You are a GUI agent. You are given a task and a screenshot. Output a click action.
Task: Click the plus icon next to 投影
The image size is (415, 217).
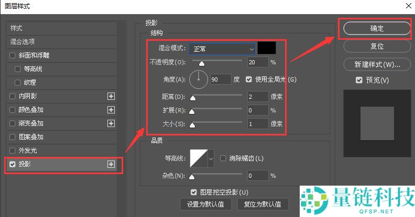point(111,164)
